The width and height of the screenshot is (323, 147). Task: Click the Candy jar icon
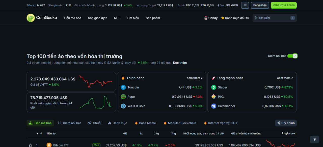coord(206,18)
